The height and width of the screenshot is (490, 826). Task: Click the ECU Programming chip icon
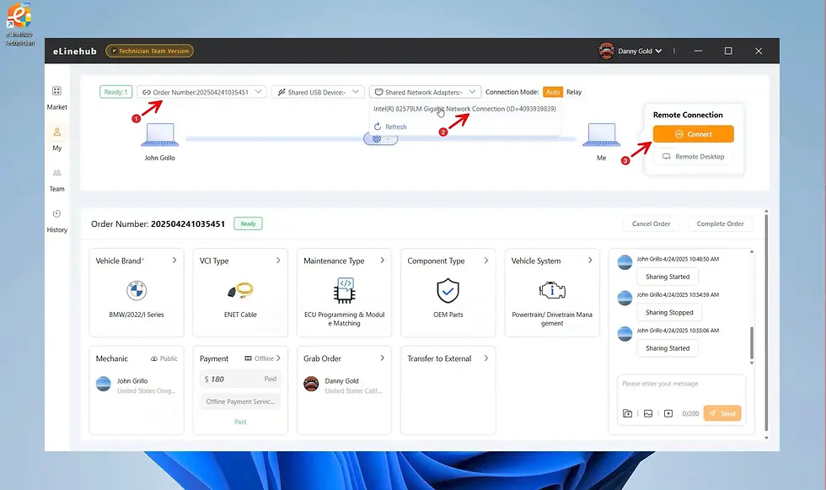click(344, 290)
